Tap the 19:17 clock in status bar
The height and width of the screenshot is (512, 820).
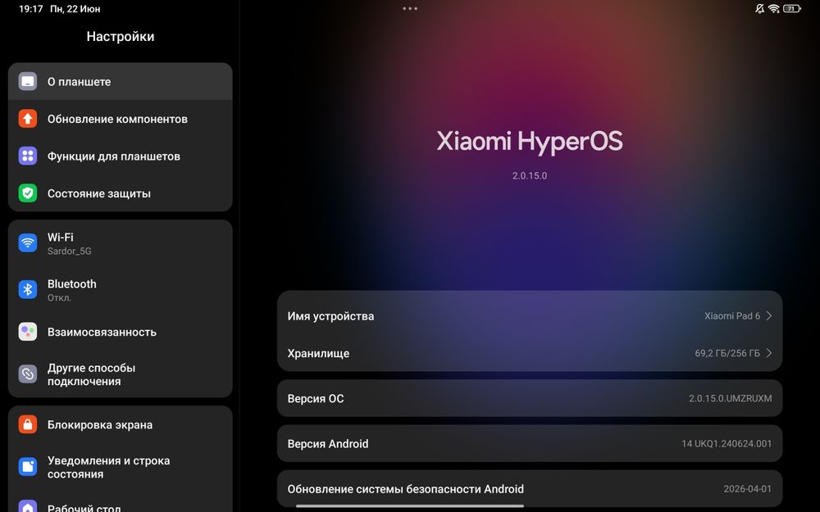(x=31, y=9)
